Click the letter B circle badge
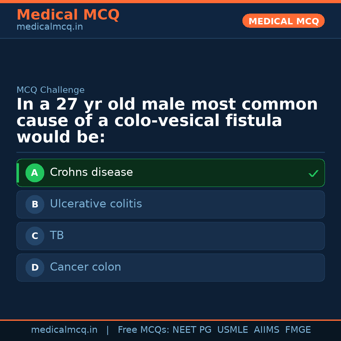The image size is (341, 341). [35, 204]
